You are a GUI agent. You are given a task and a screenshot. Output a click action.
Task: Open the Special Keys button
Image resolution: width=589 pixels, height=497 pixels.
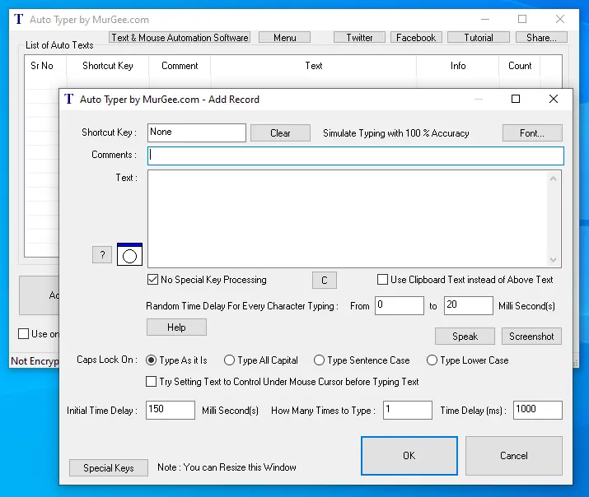tap(109, 468)
